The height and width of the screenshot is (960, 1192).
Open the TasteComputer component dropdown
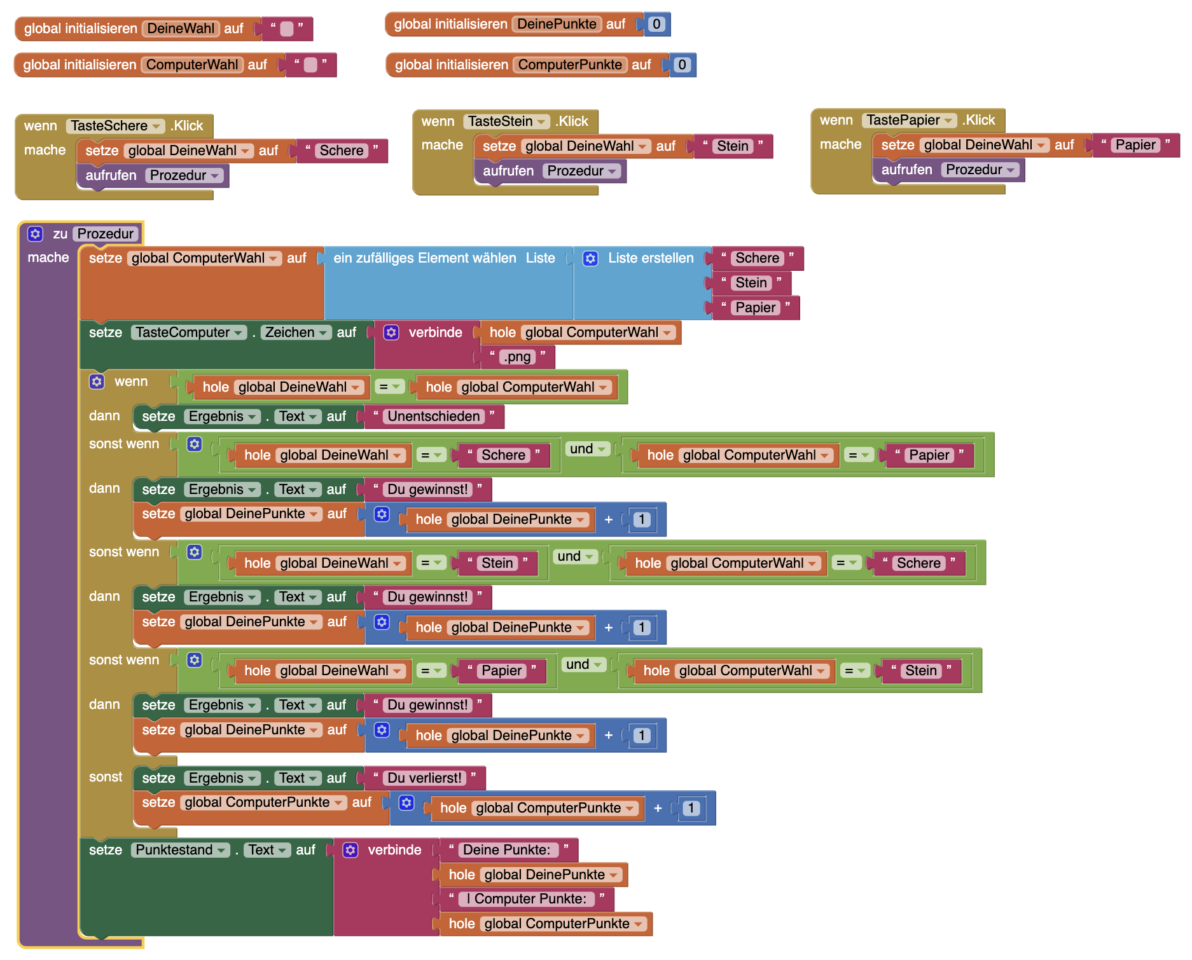pos(238,333)
